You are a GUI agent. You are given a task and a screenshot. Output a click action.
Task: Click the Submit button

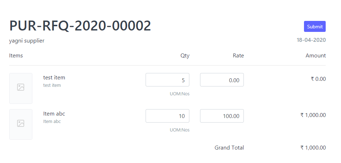(x=315, y=27)
